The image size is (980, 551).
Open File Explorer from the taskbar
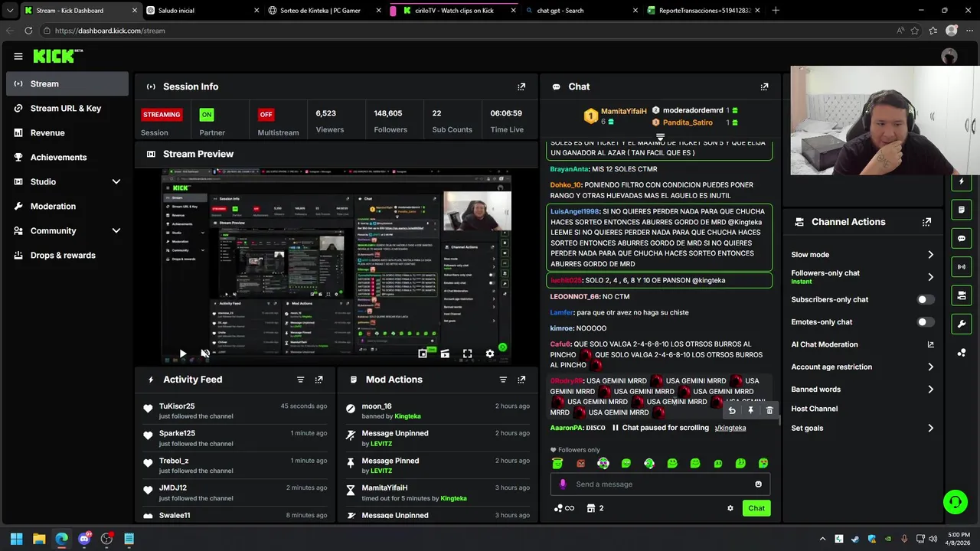coord(39,539)
